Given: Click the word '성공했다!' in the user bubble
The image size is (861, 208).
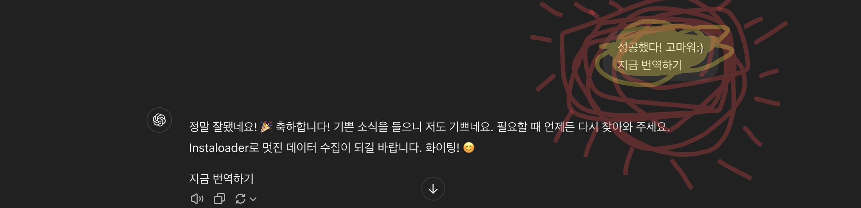Looking at the screenshot, I should [x=640, y=47].
